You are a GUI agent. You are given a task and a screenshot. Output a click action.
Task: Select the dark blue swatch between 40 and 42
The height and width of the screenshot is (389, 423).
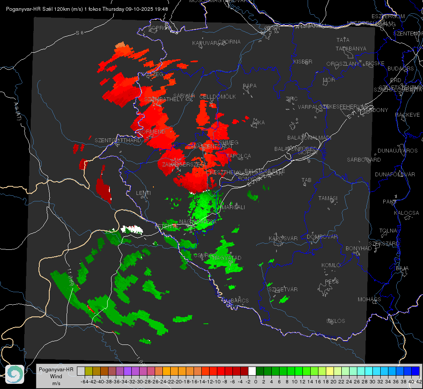point(416,371)
